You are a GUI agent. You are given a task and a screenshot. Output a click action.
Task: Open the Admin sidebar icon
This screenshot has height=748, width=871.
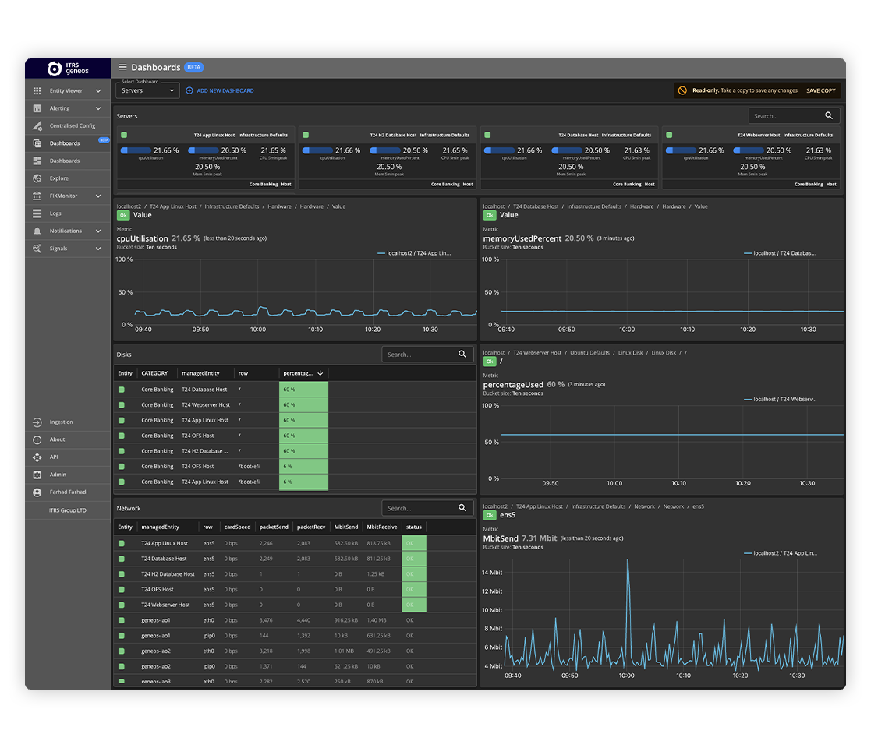37,475
